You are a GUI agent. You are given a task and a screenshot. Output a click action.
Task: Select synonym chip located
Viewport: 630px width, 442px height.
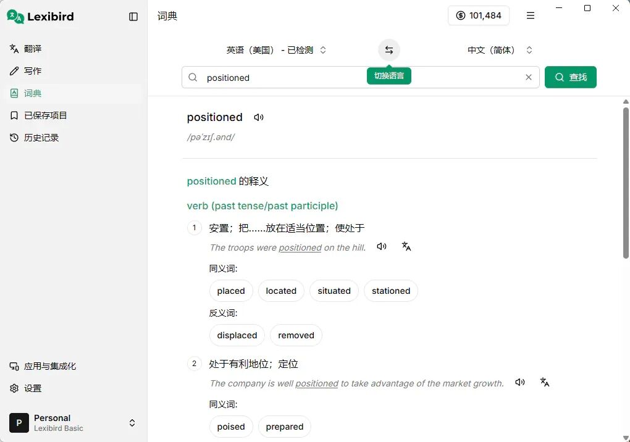pyautogui.click(x=281, y=291)
